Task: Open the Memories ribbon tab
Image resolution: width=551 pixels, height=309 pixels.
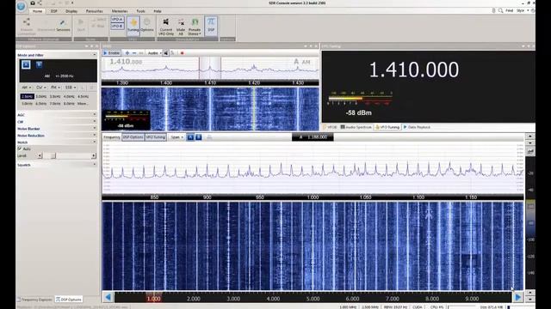Action: coord(120,11)
